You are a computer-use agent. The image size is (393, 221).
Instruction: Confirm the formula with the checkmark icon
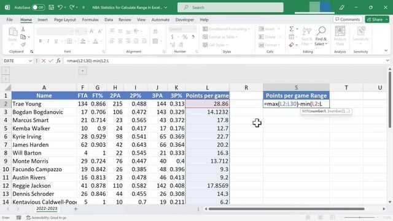click(x=50, y=61)
